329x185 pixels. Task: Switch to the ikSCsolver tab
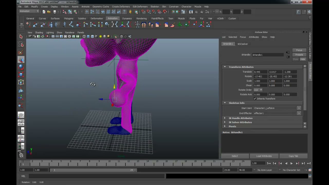243,44
